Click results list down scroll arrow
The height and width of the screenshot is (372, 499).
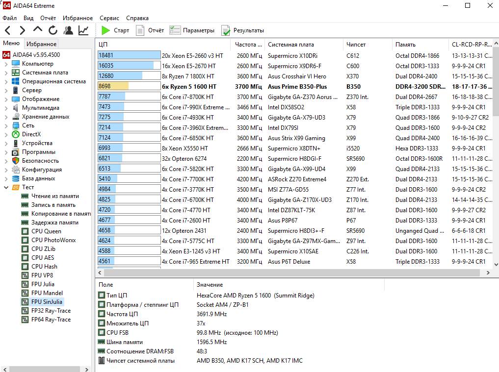pos(496,264)
